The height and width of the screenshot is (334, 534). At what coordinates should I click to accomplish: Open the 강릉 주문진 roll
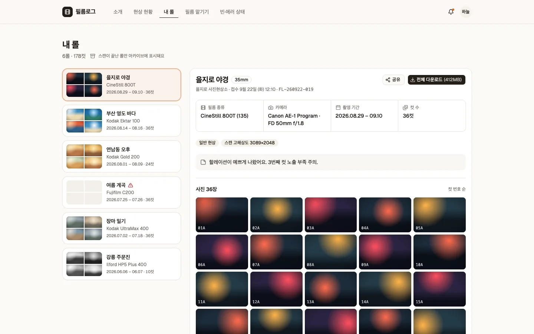[x=122, y=264]
